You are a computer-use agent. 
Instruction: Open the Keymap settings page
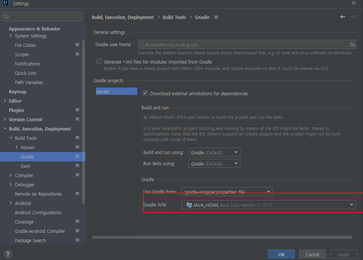pyautogui.click(x=17, y=92)
